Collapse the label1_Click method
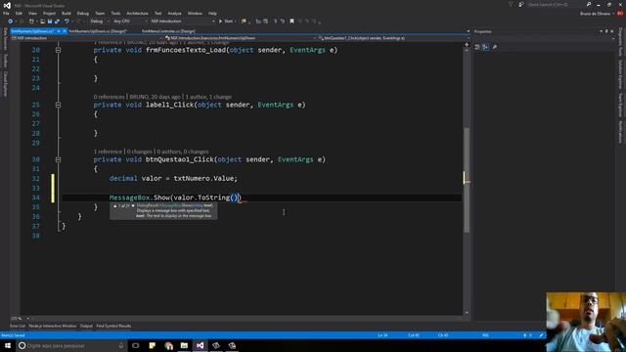 point(58,105)
